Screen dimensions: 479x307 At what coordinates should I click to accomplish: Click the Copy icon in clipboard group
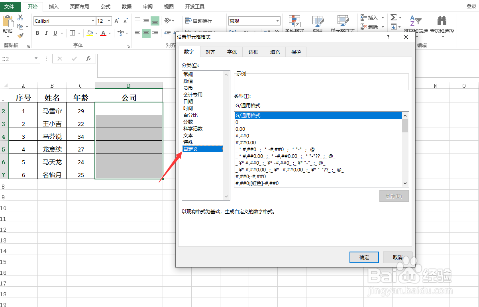[x=20, y=27]
